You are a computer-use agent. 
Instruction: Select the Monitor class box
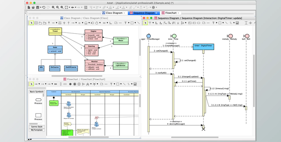tap(94, 66)
